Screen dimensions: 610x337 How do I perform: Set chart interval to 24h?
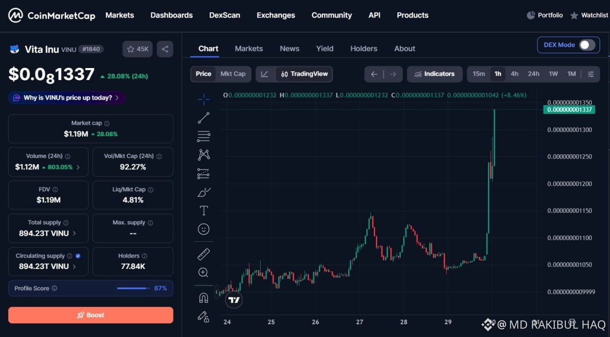tap(533, 74)
